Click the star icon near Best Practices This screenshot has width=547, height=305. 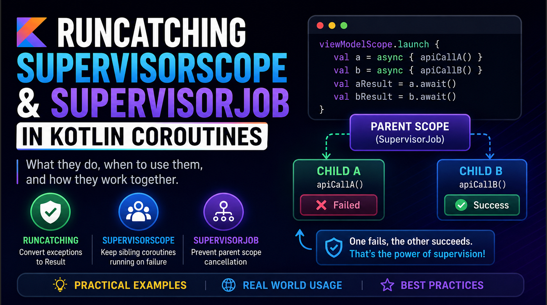click(387, 285)
